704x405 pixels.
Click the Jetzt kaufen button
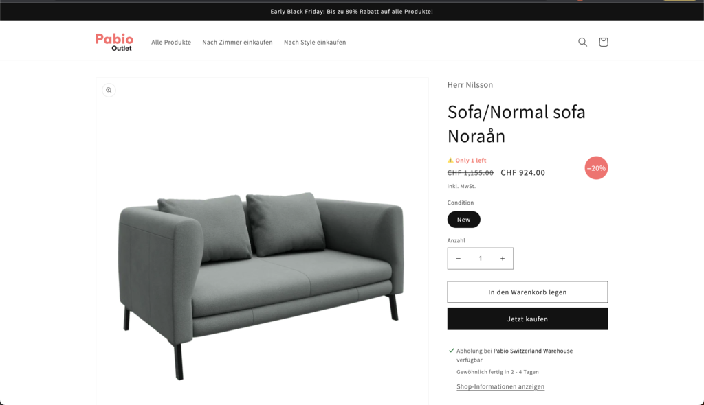point(527,319)
